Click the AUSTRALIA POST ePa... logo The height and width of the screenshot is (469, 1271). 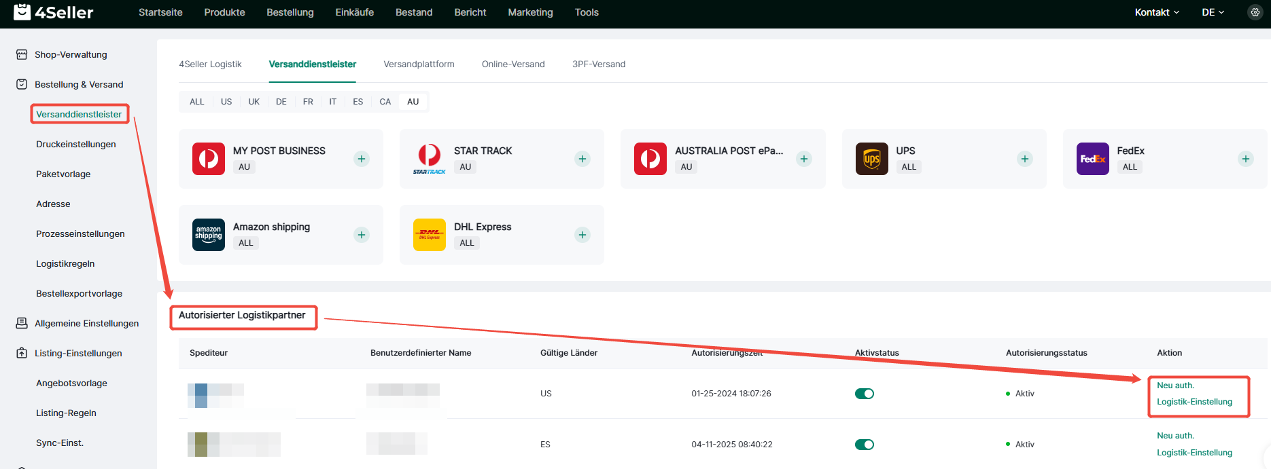click(650, 159)
